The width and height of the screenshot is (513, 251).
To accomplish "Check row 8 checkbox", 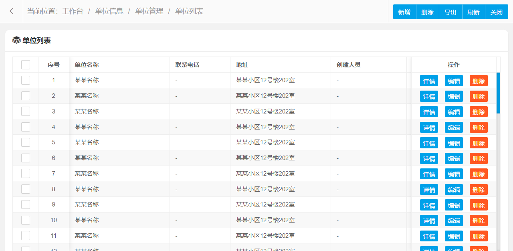I will pos(26,189).
